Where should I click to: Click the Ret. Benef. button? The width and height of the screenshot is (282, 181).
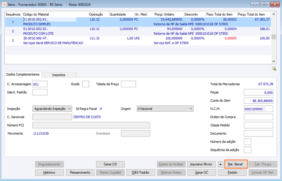235,164
